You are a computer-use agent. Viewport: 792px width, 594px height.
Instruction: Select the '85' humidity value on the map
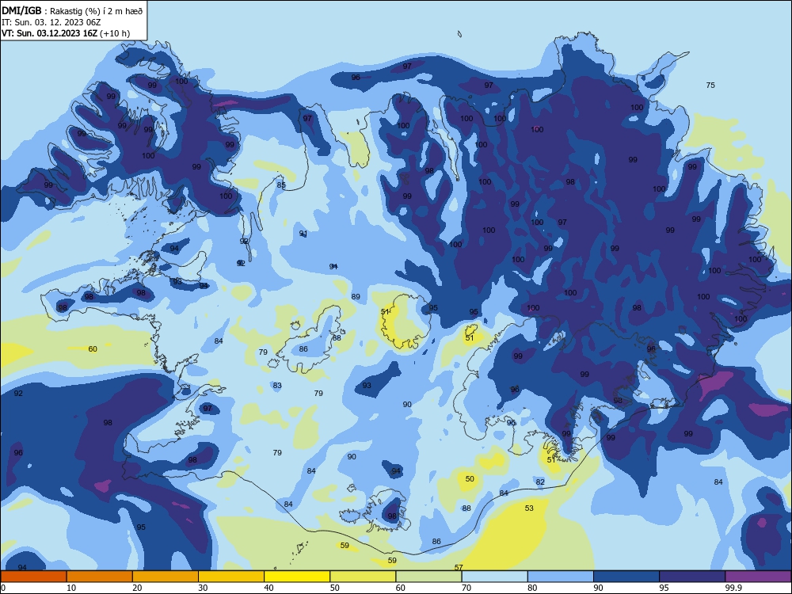pos(281,185)
